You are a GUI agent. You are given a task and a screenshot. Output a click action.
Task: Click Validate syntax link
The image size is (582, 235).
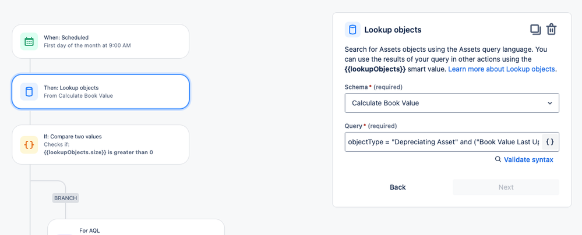click(528, 160)
